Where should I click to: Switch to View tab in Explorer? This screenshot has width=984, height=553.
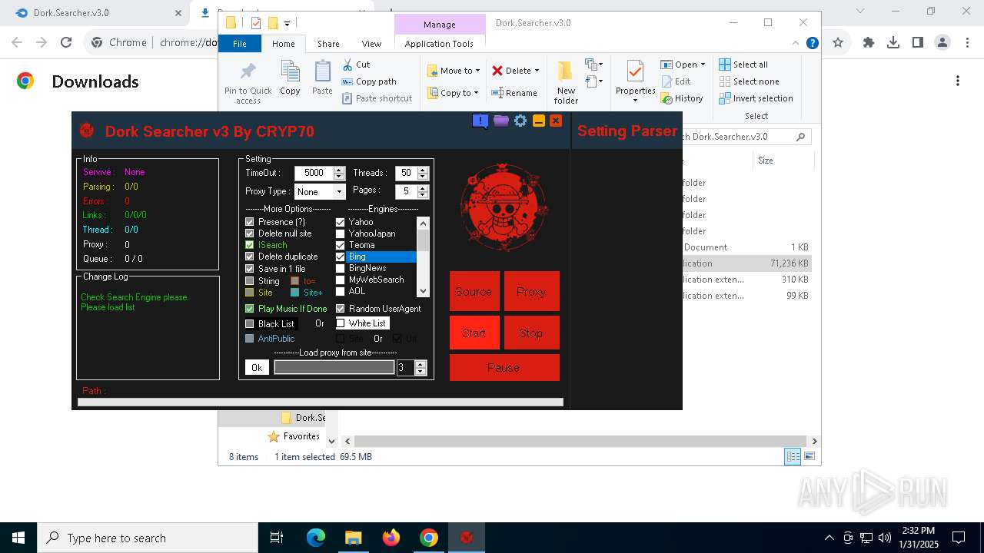click(371, 44)
